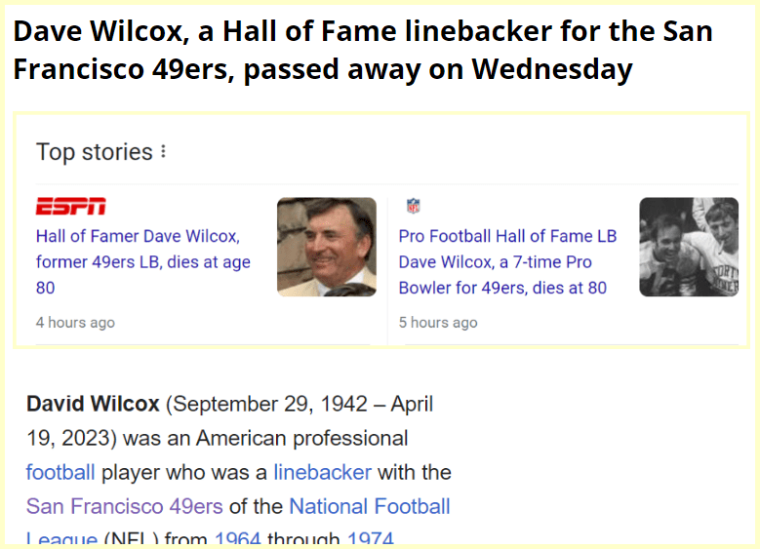Click the "(NFL)" abbreviation text
This screenshot has height=549, width=760.
pos(131,539)
